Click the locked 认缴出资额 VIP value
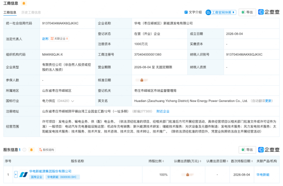283x186 pixels. (187, 174)
